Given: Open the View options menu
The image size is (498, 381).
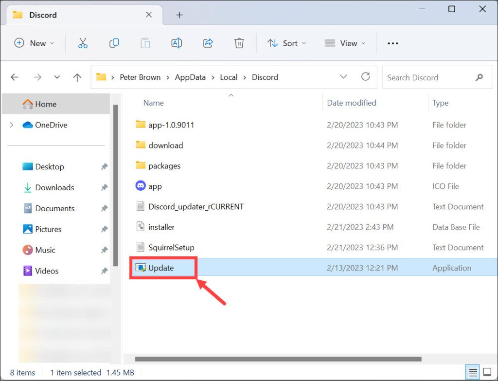Looking at the screenshot, I should point(343,43).
